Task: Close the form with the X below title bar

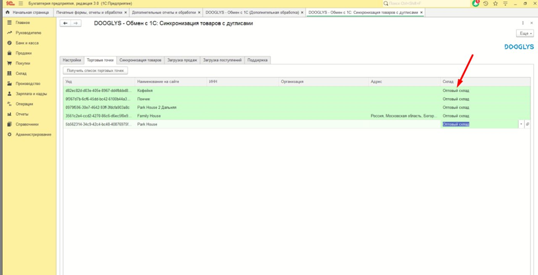Action: [x=532, y=23]
